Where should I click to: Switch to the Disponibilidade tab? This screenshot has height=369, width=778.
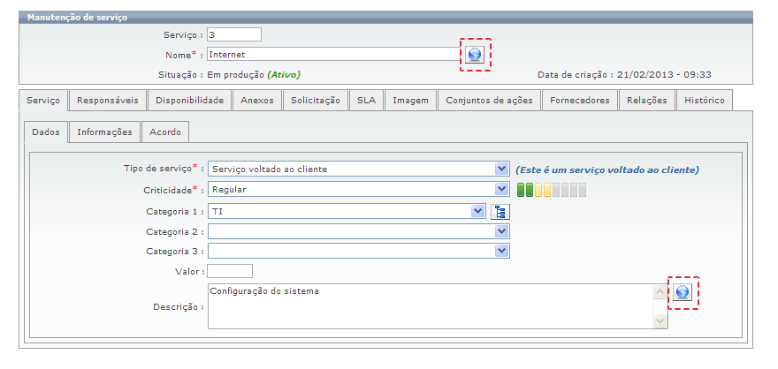tap(189, 101)
